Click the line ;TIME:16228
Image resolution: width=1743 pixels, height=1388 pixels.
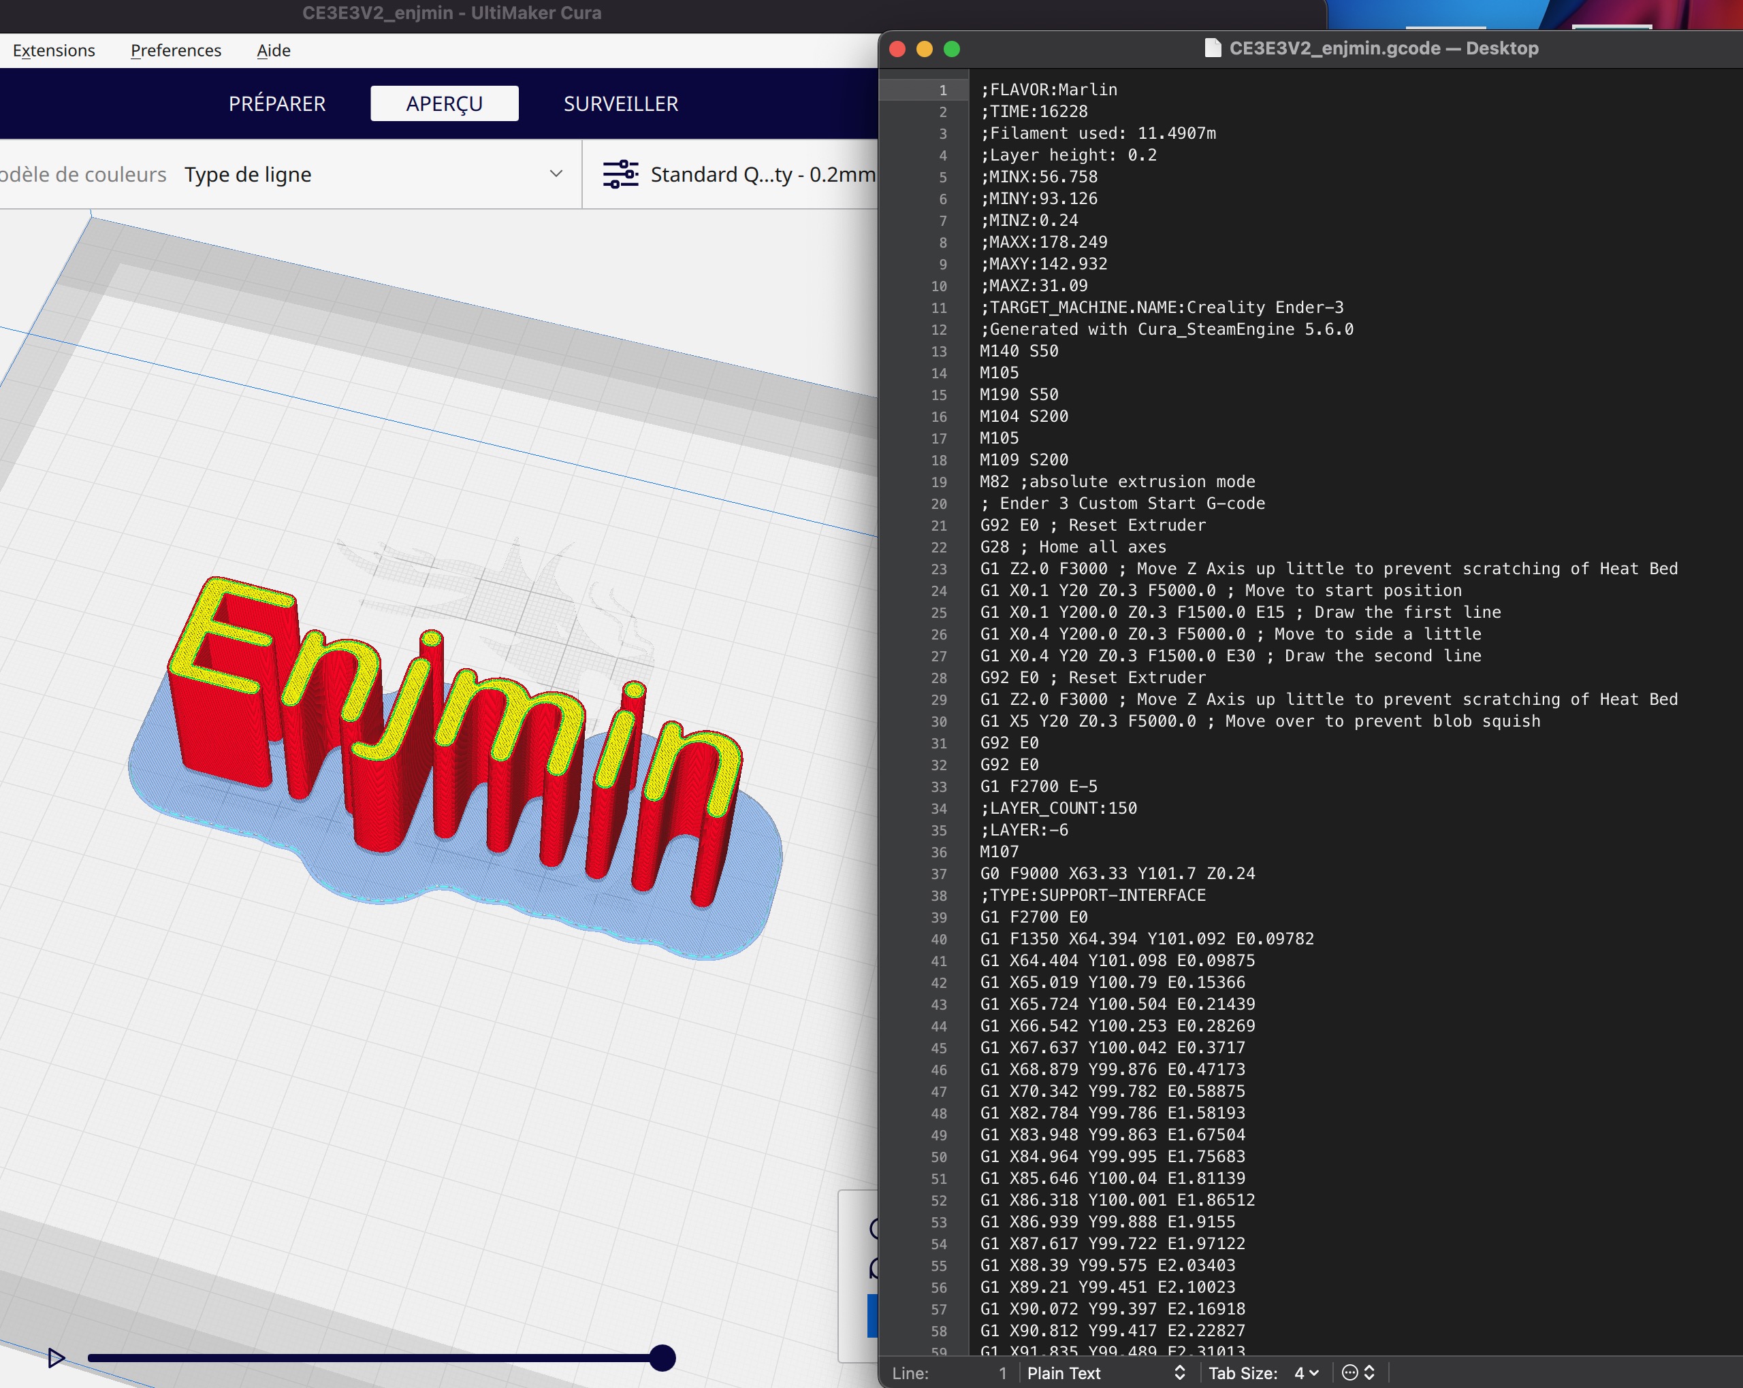point(1034,112)
